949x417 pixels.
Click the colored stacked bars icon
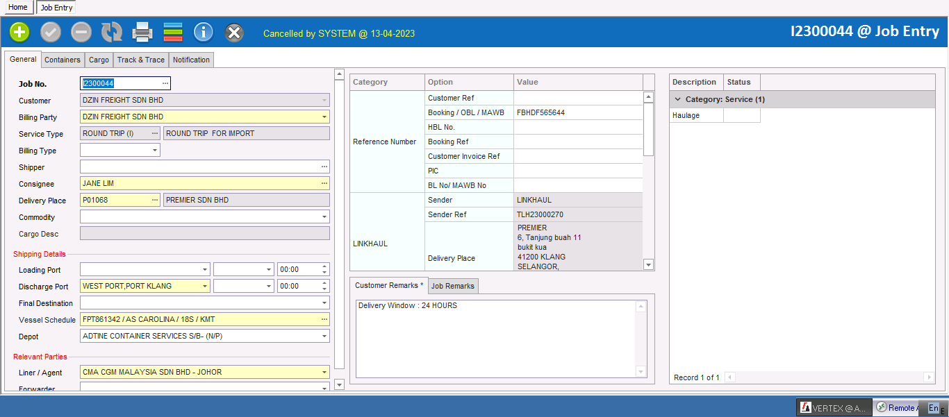[173, 32]
